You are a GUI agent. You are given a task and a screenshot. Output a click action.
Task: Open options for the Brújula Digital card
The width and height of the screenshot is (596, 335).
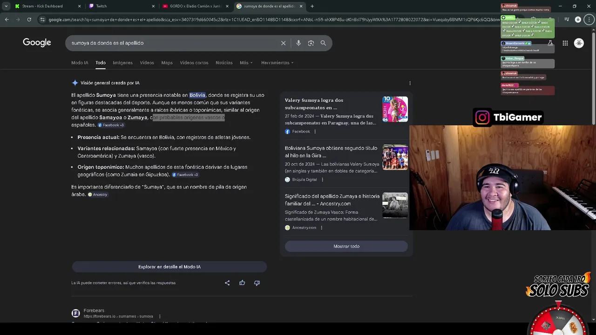coord(322,180)
